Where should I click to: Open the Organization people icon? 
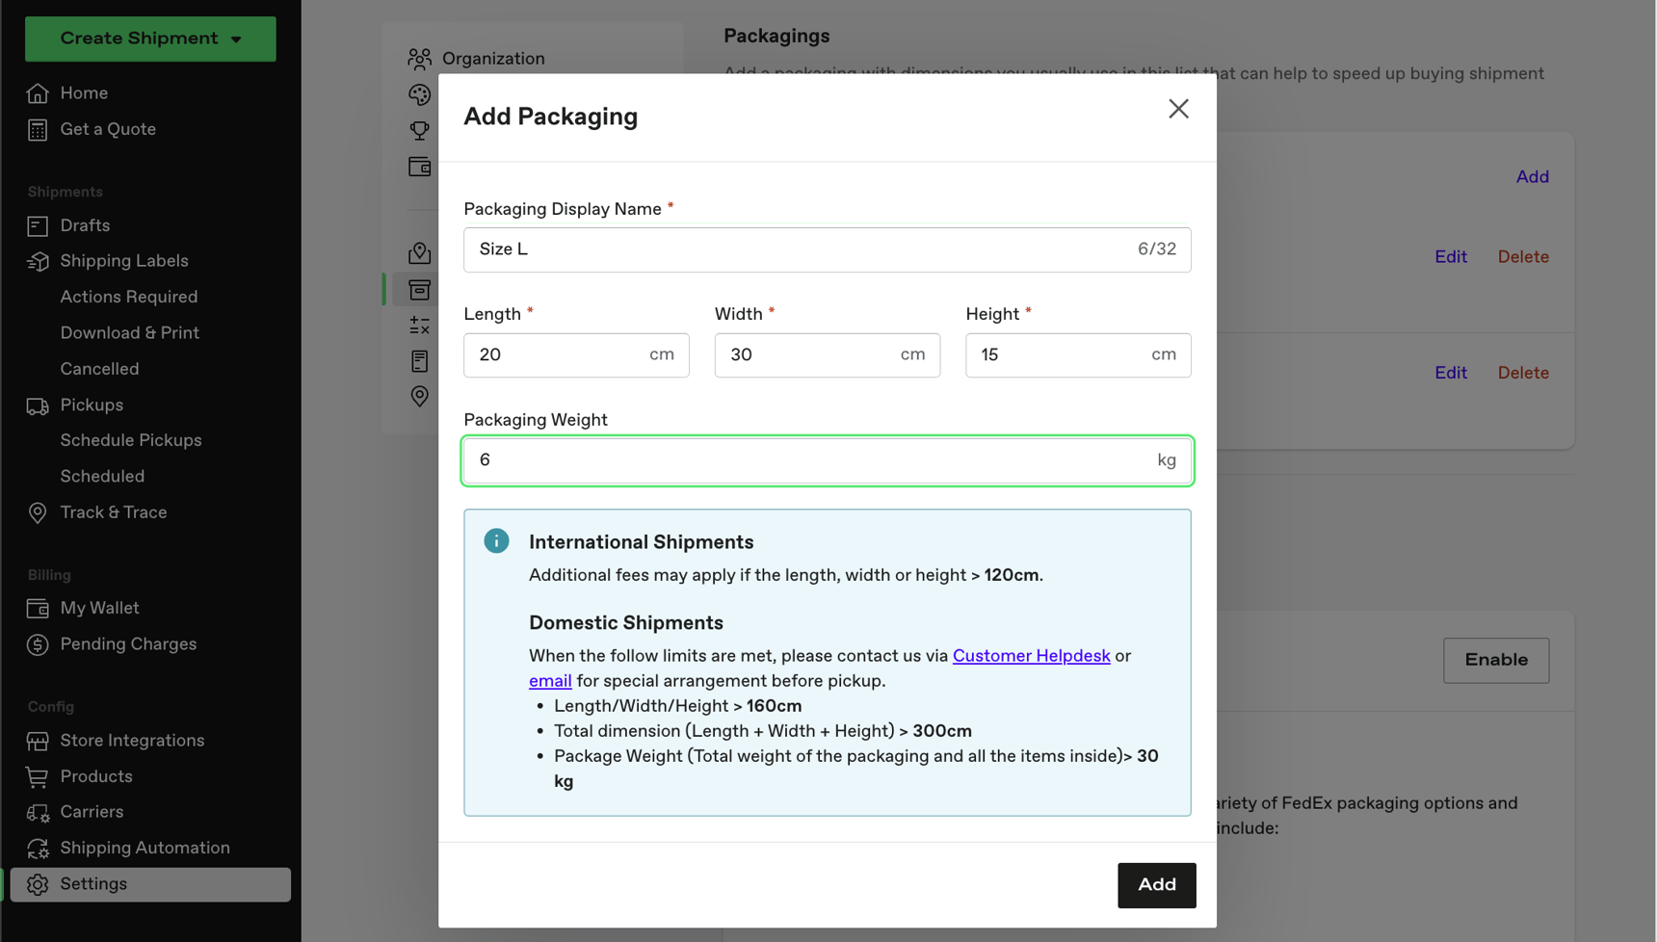click(x=419, y=59)
